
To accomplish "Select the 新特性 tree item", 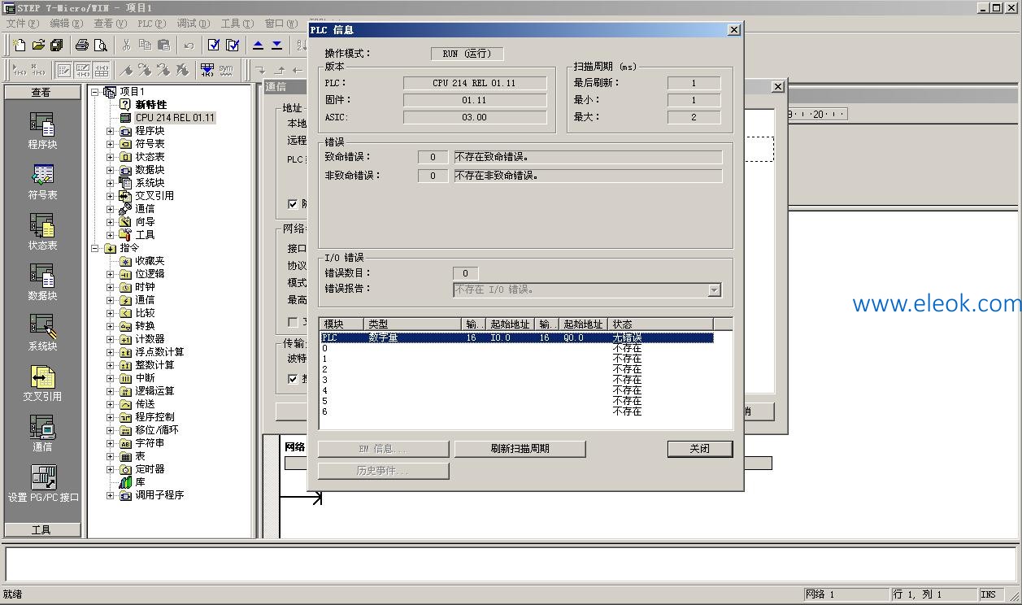I will [151, 105].
